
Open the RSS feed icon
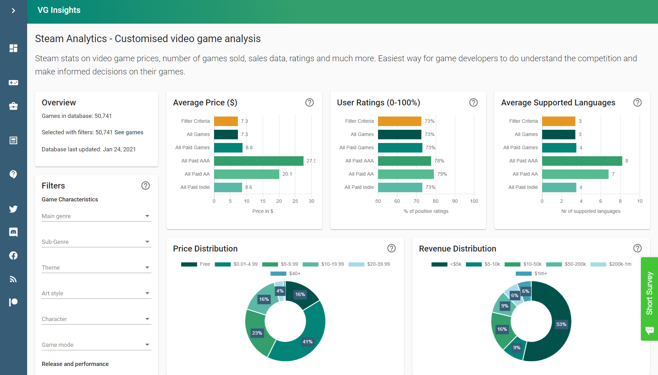[x=13, y=279]
